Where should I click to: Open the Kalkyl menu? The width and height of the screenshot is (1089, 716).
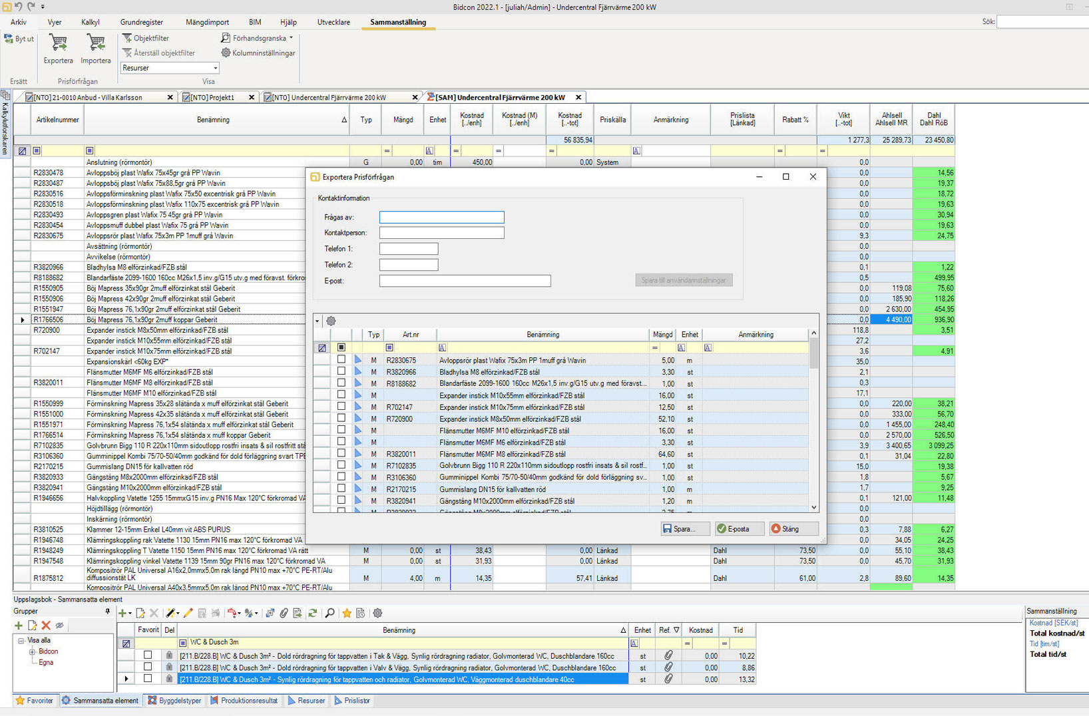[x=90, y=22]
